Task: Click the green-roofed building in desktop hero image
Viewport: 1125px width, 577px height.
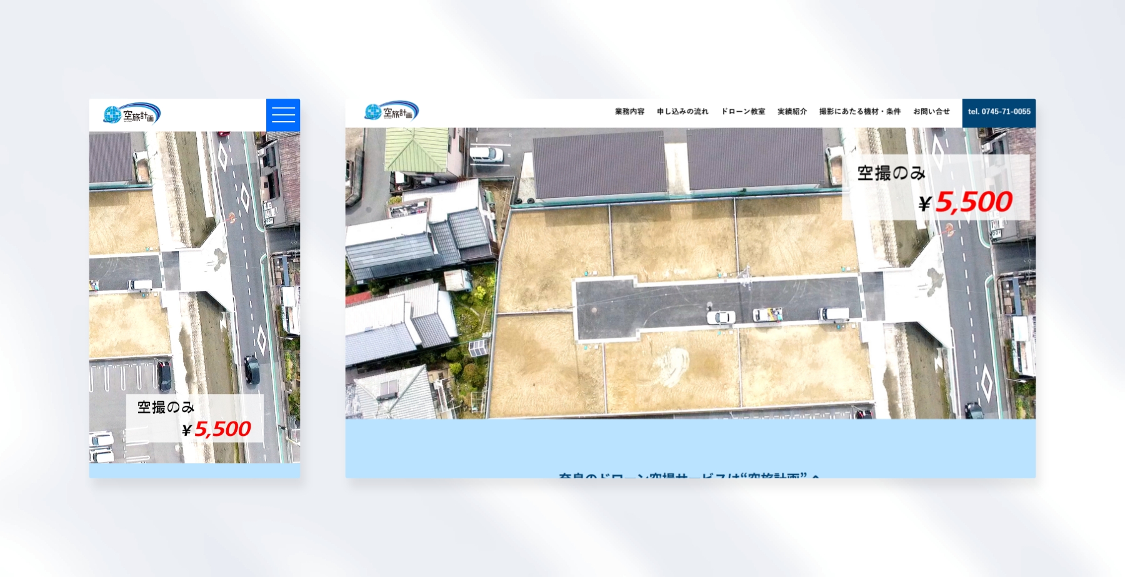Action: pos(416,150)
